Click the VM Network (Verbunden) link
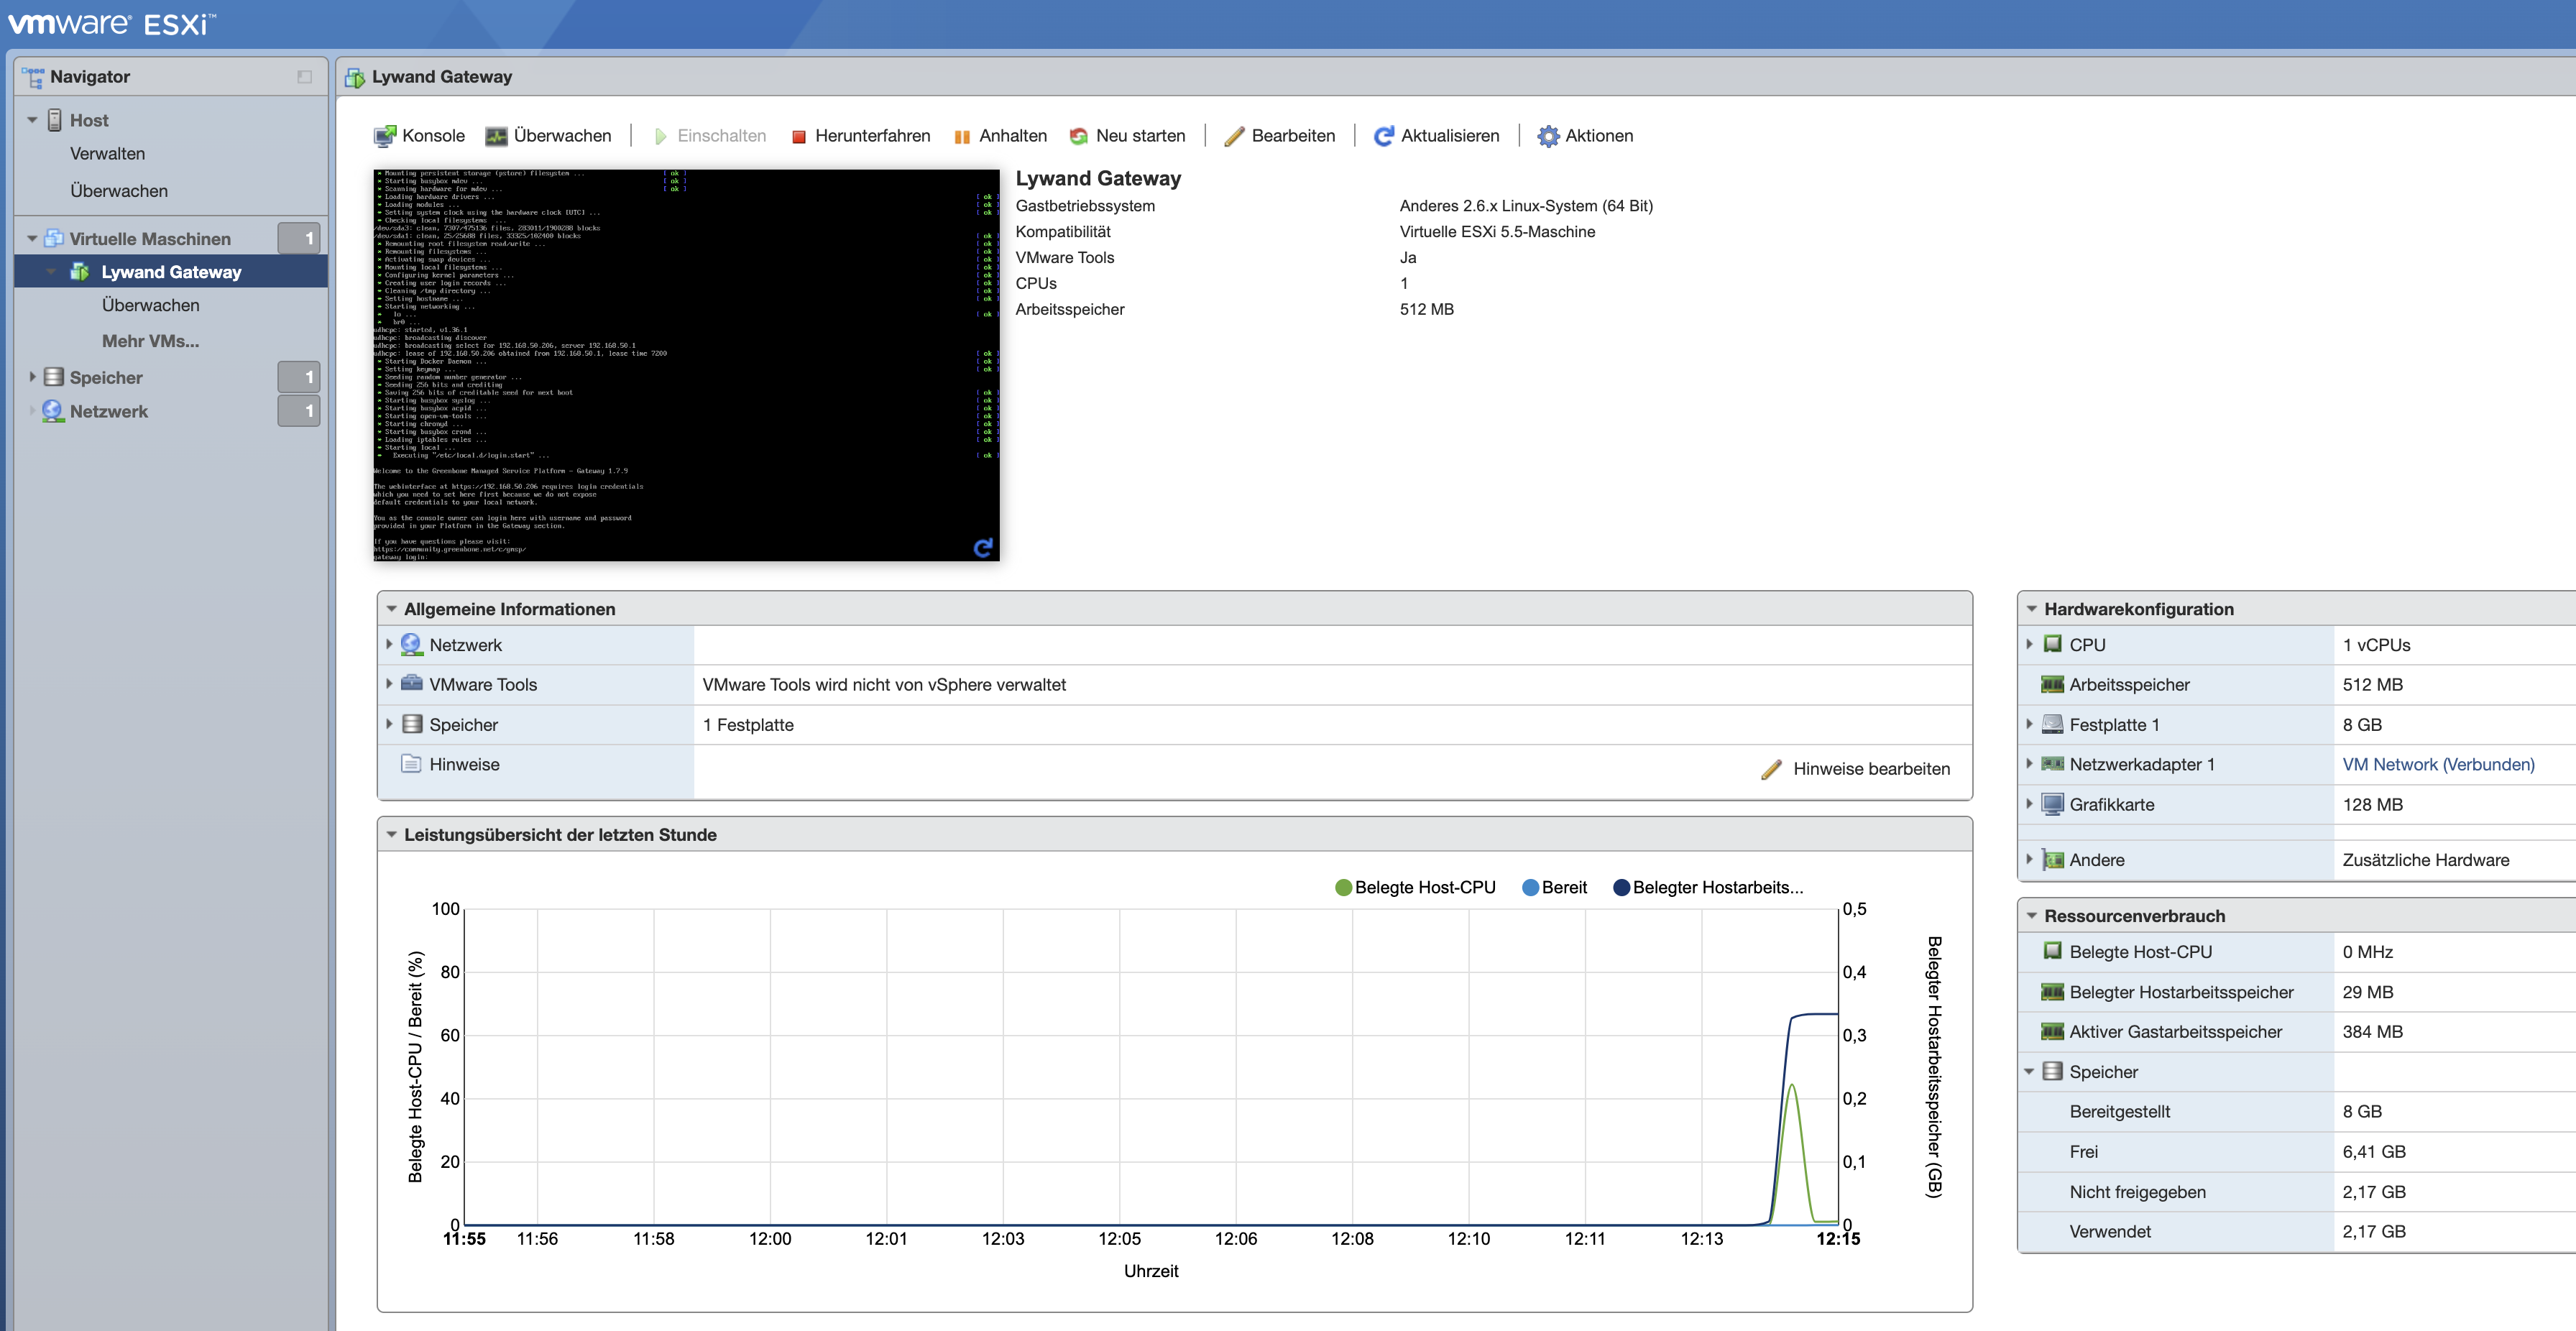This screenshot has width=2576, height=1331. pos(2437,764)
